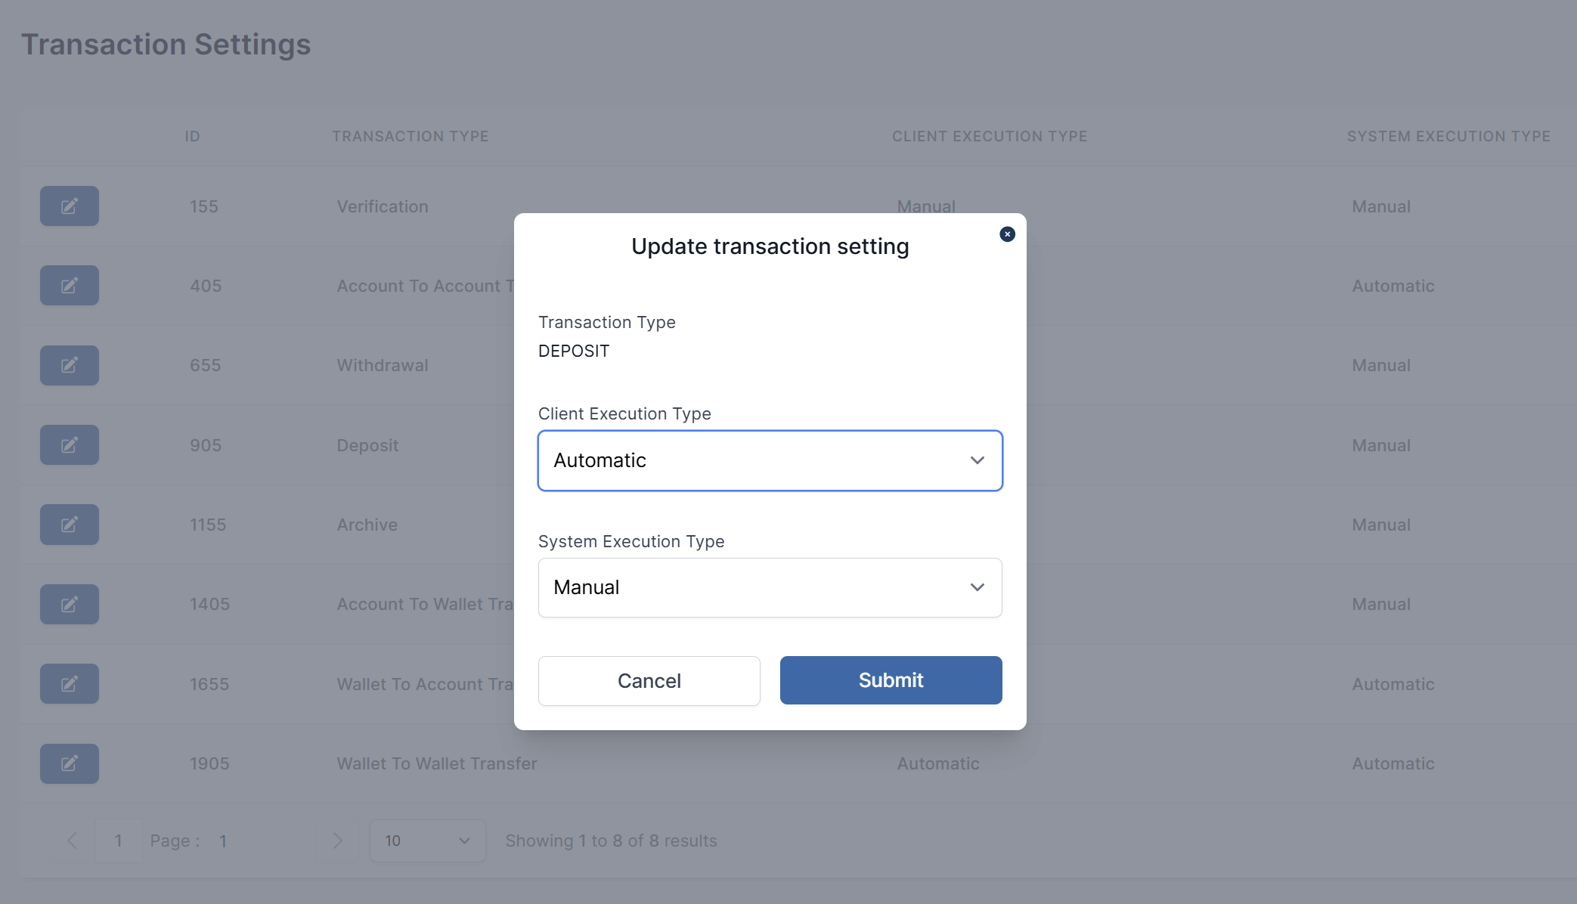
Task: Open the Client Execution Type dropdown
Action: (770, 460)
